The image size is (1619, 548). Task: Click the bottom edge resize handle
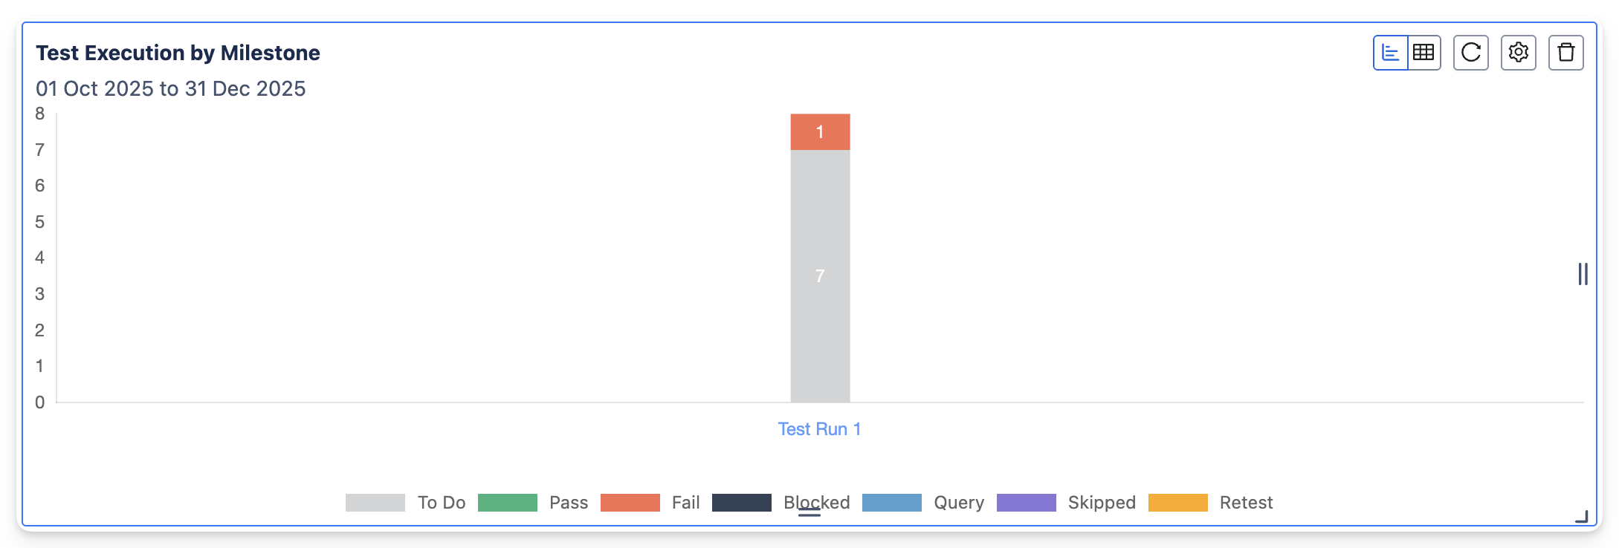pyautogui.click(x=809, y=512)
